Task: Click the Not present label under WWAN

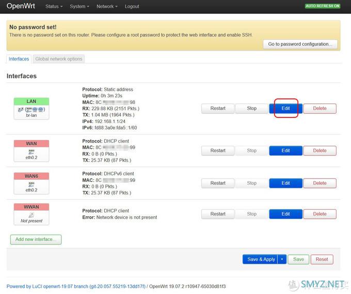Action: (31, 221)
